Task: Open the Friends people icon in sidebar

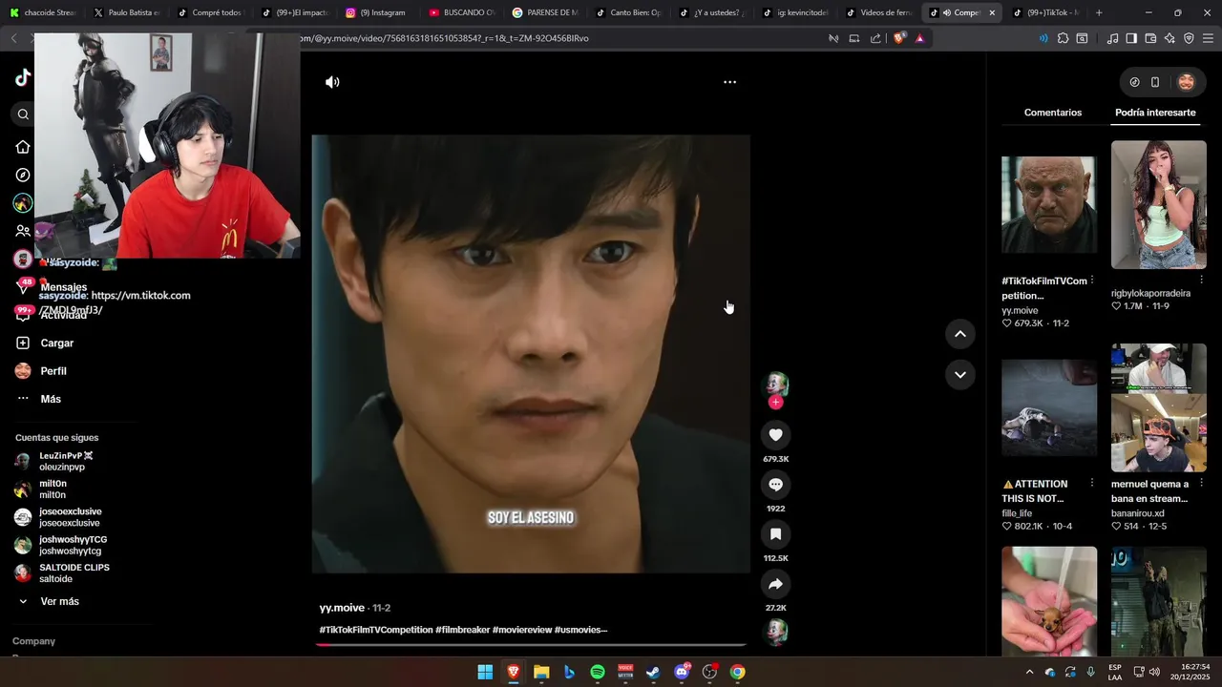Action: point(23,231)
